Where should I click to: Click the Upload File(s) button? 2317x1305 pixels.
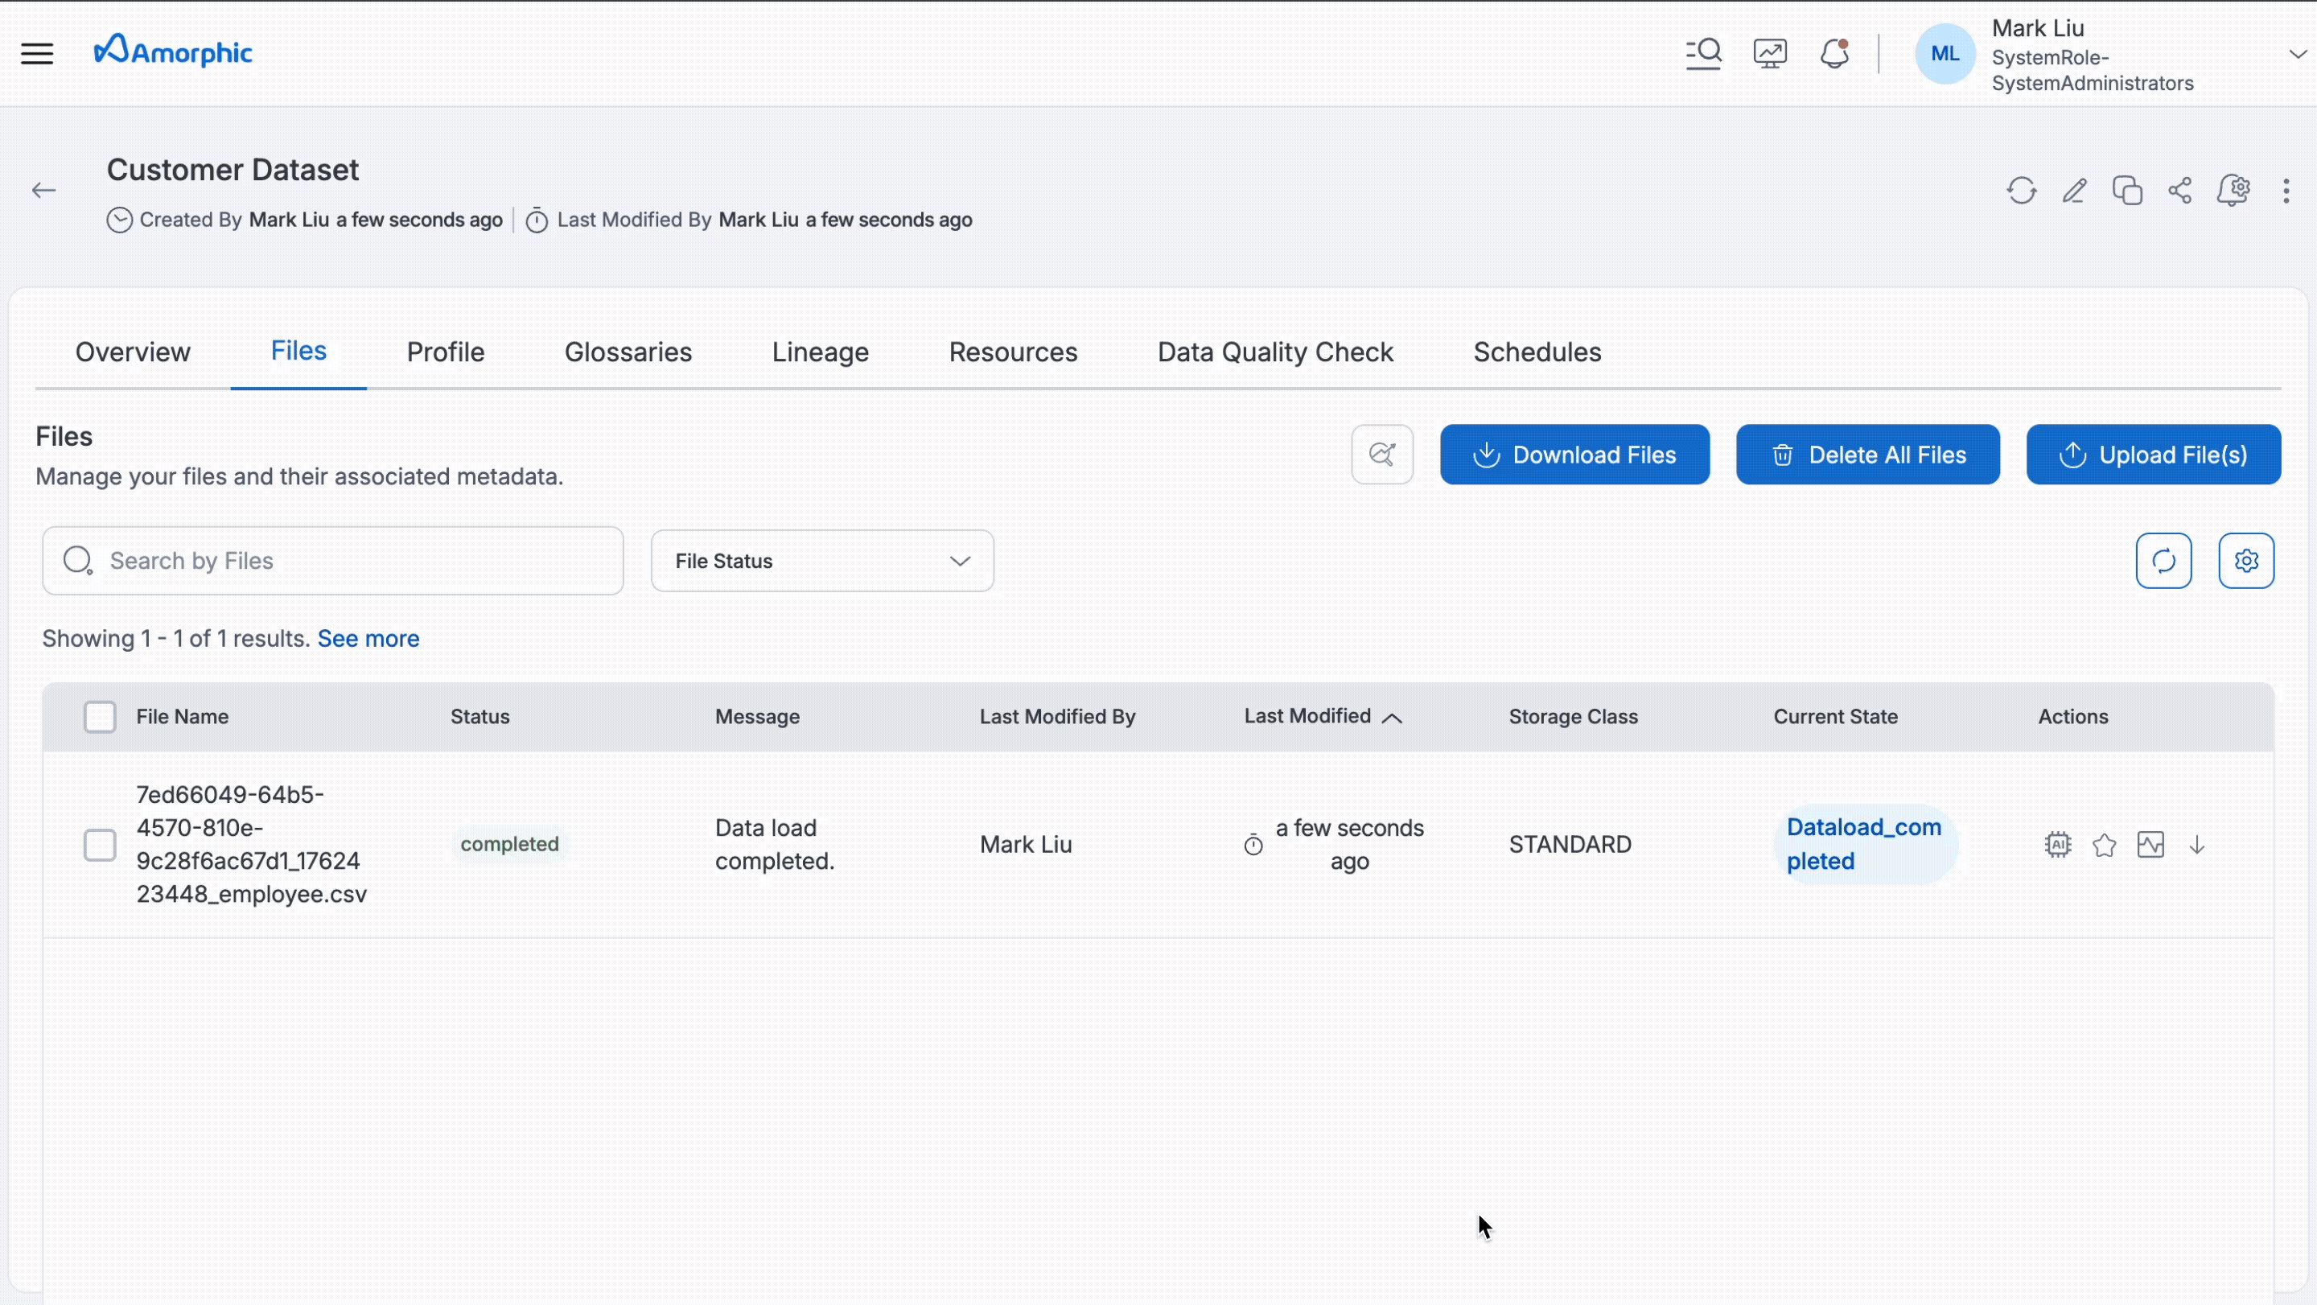[2152, 455]
